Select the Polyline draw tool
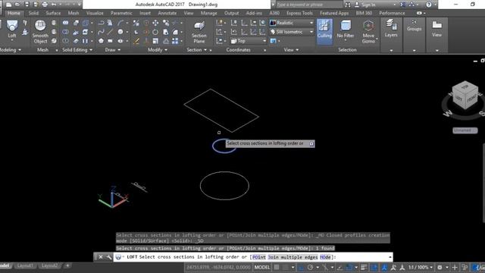 coord(101,23)
